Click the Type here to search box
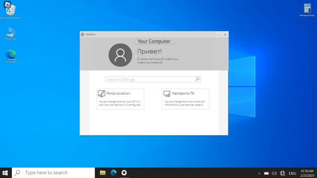317x178 pixels. coord(53,173)
